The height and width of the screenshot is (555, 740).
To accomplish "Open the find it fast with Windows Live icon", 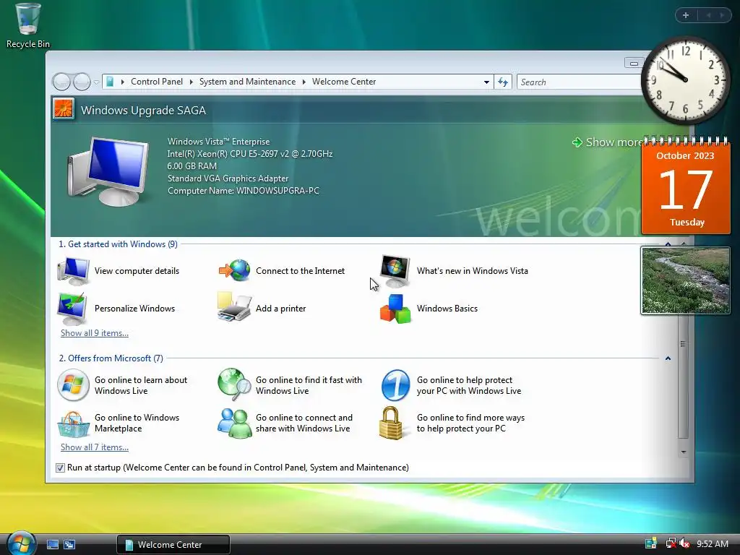I will tap(234, 384).
